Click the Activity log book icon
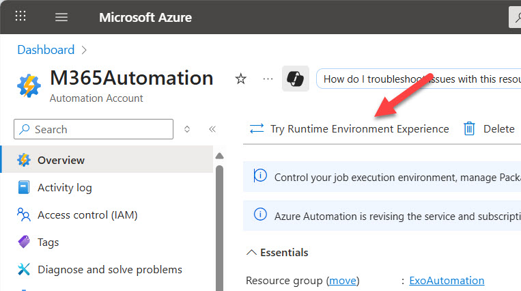Screen dimensions: 521x291 (24, 187)
